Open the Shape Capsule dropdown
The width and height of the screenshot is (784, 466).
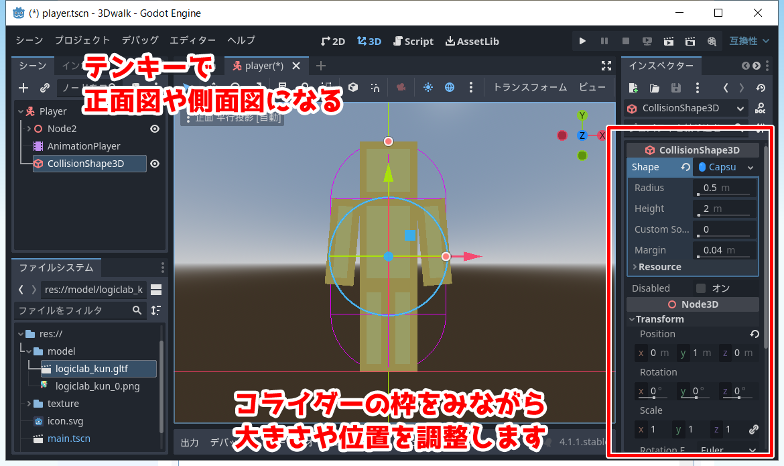pos(726,167)
